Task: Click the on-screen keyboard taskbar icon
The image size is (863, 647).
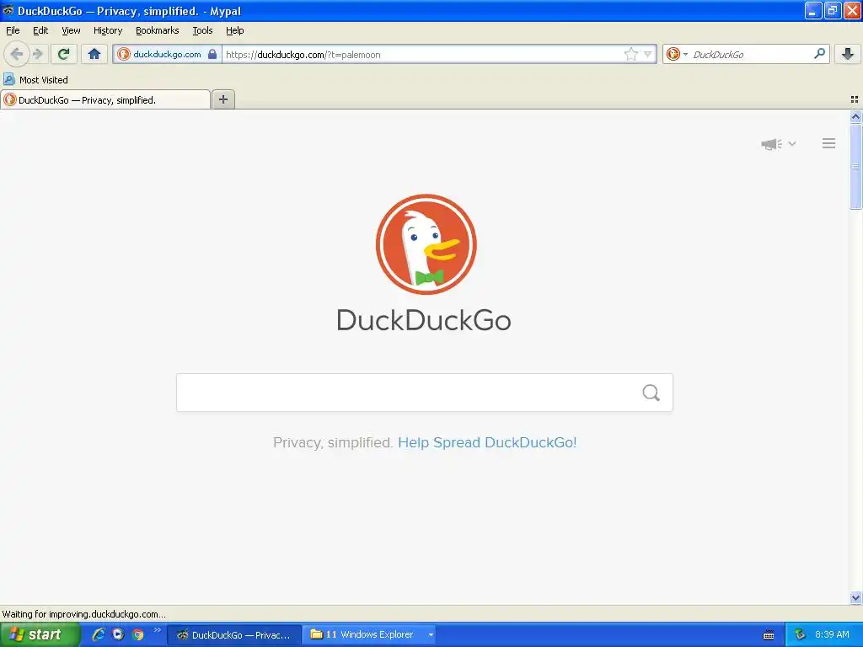Action: pos(769,635)
